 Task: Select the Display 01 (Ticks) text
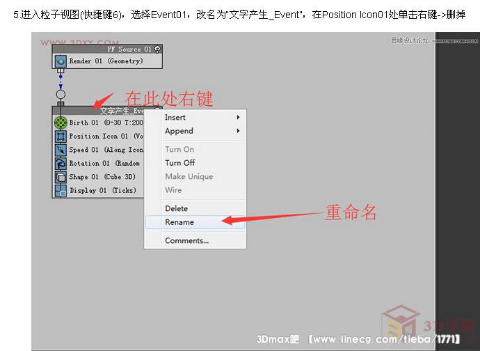pyautogui.click(x=103, y=190)
